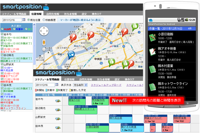Open 甲州製作所 10:30-12:00 schedule block
The image size is (201, 133).
coord(100,101)
